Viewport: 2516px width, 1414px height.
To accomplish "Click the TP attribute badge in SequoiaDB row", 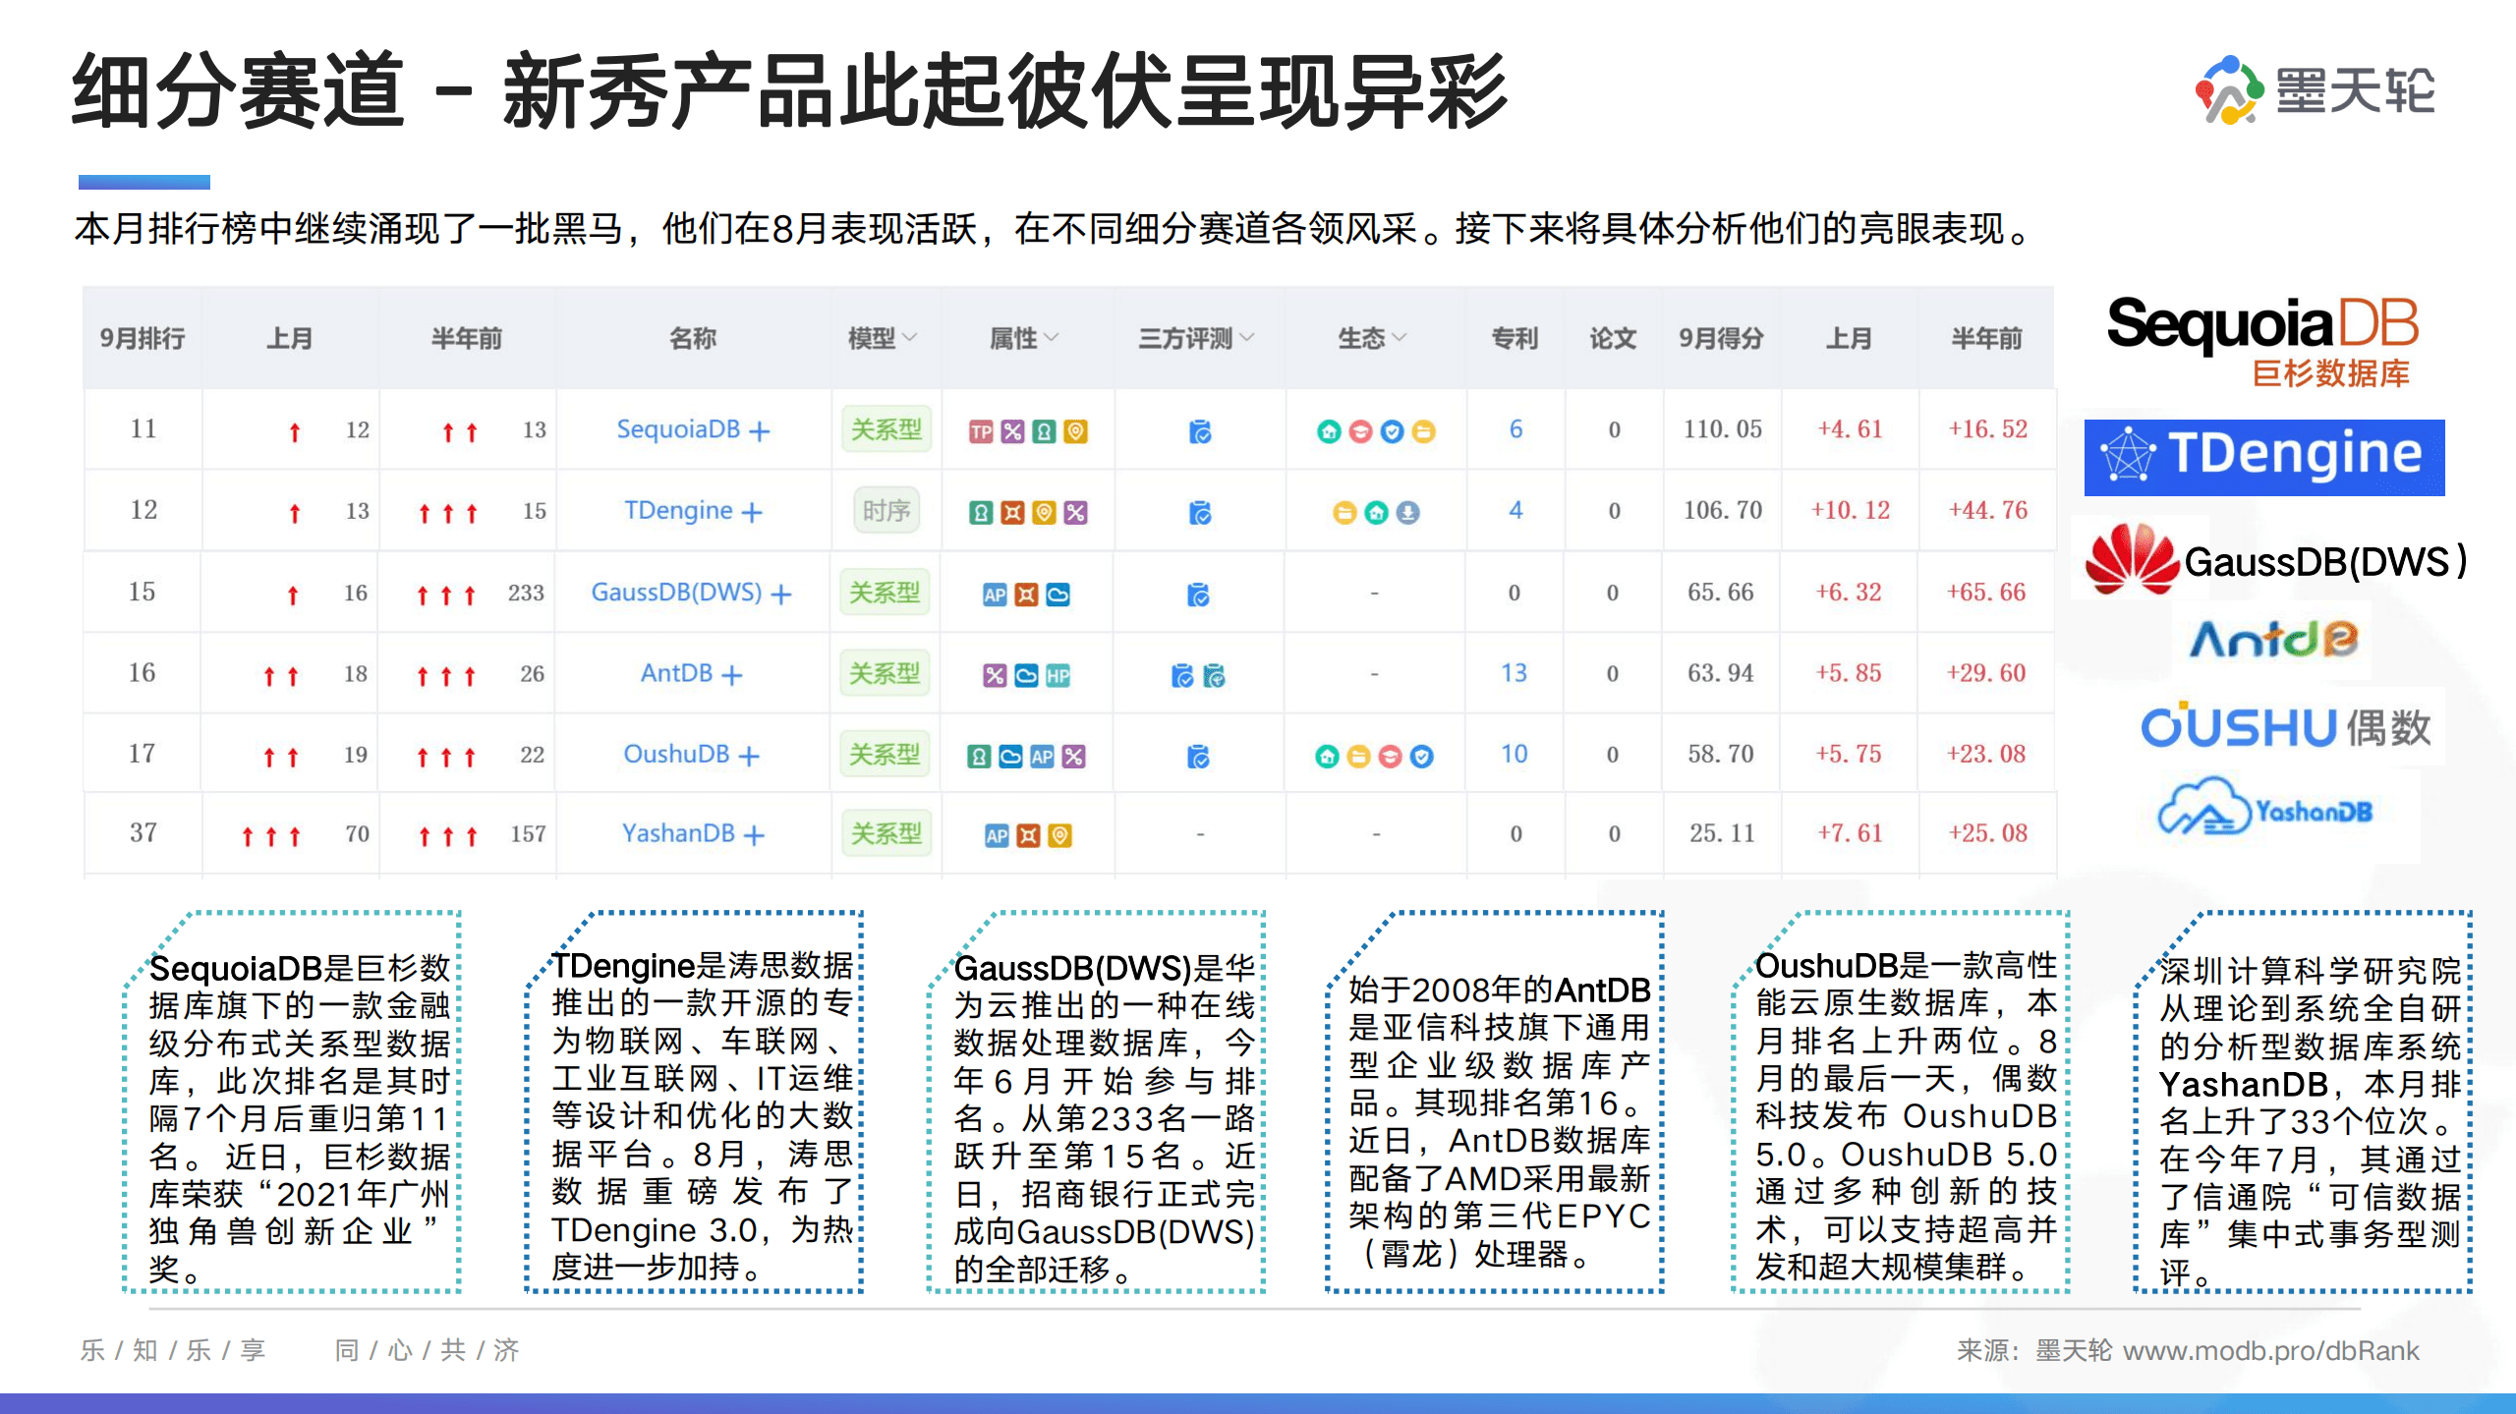I will pos(982,433).
